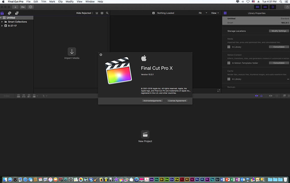Toggle filmstrip/list view in browser

pos(97,13)
